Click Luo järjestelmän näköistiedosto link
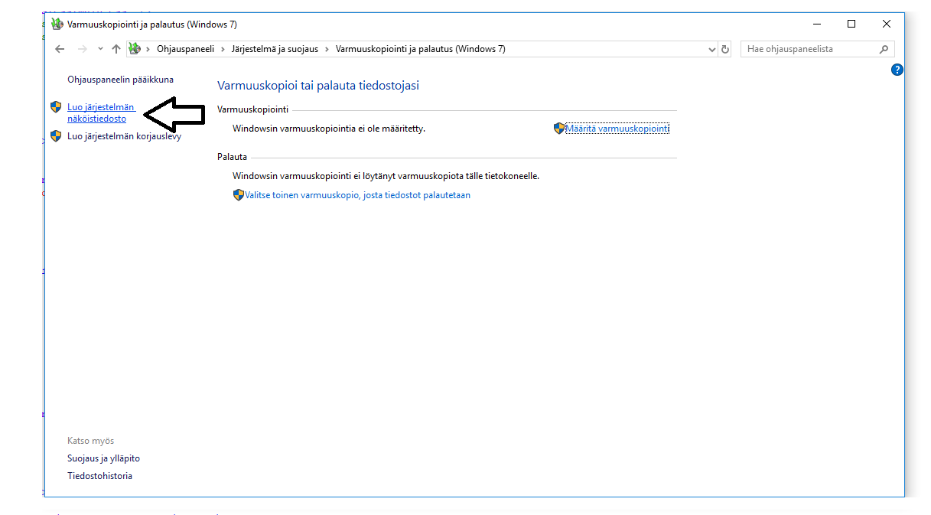Image resolution: width=931 pixels, height=515 pixels. [101, 113]
